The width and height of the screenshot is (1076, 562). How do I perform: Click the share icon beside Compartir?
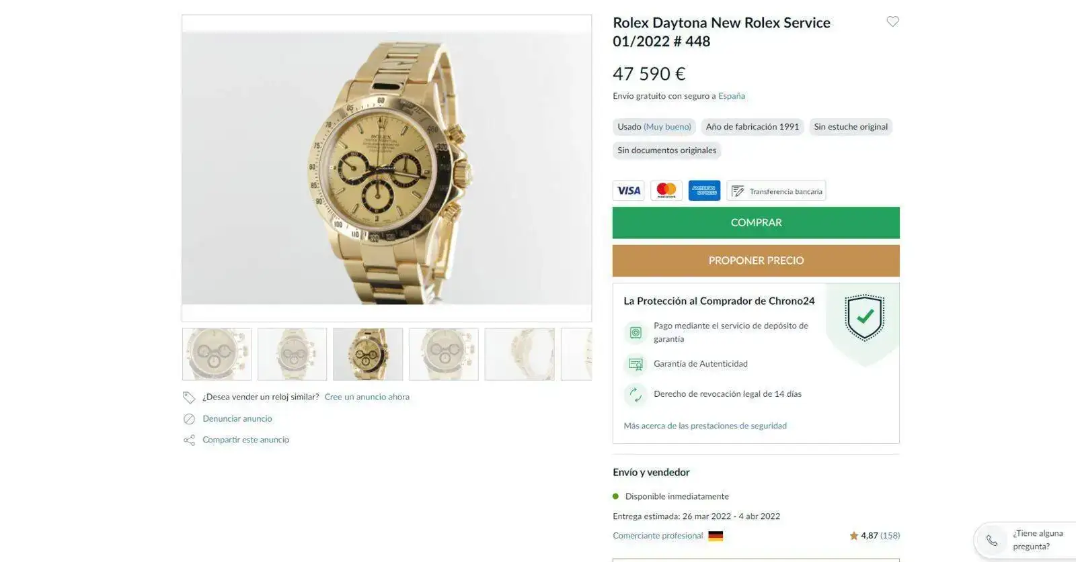click(189, 440)
